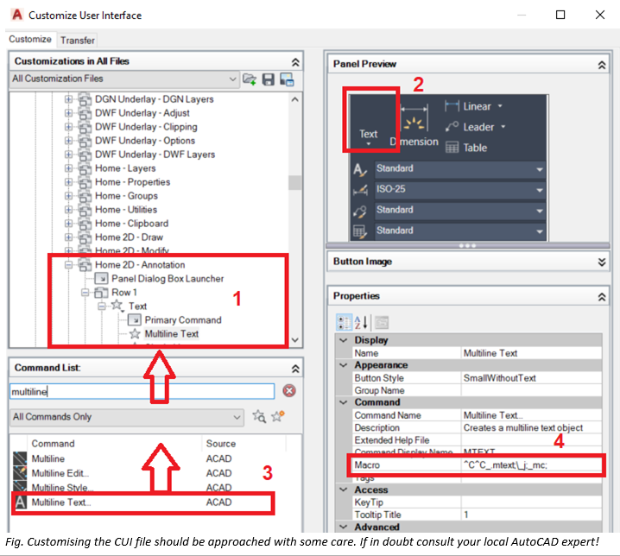Click the save customization file floppy icon
Viewport: 620px width, 556px height.
(x=269, y=79)
